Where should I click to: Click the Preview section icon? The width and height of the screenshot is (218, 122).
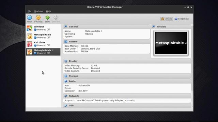154,27
